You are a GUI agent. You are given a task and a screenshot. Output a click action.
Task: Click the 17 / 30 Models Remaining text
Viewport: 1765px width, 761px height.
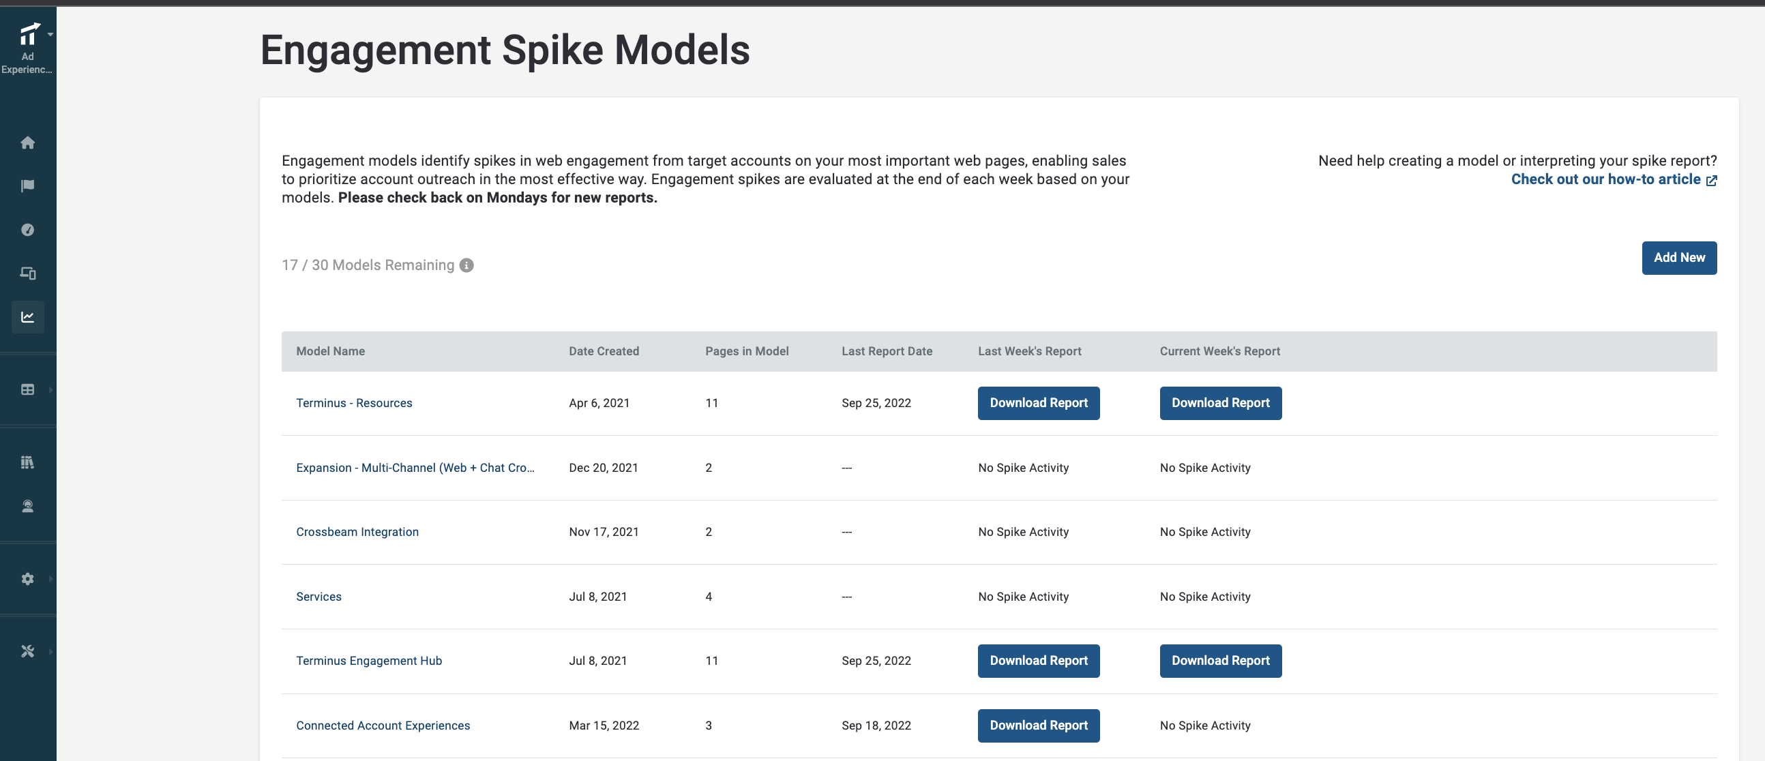(368, 265)
